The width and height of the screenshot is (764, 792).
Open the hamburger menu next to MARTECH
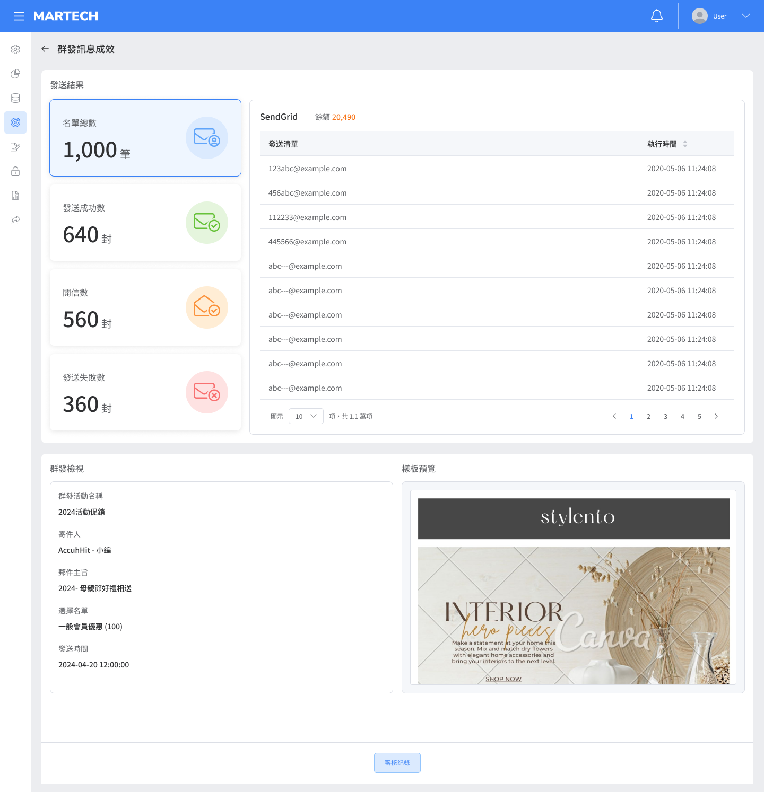19,16
